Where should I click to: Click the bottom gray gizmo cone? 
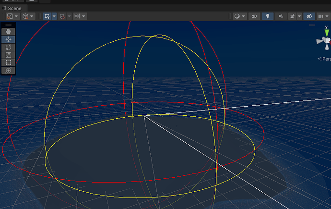(x=327, y=47)
